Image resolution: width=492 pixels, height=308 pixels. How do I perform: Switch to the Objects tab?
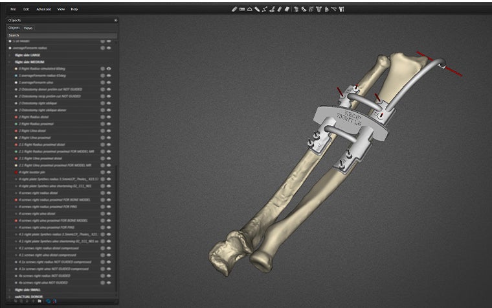14,28
